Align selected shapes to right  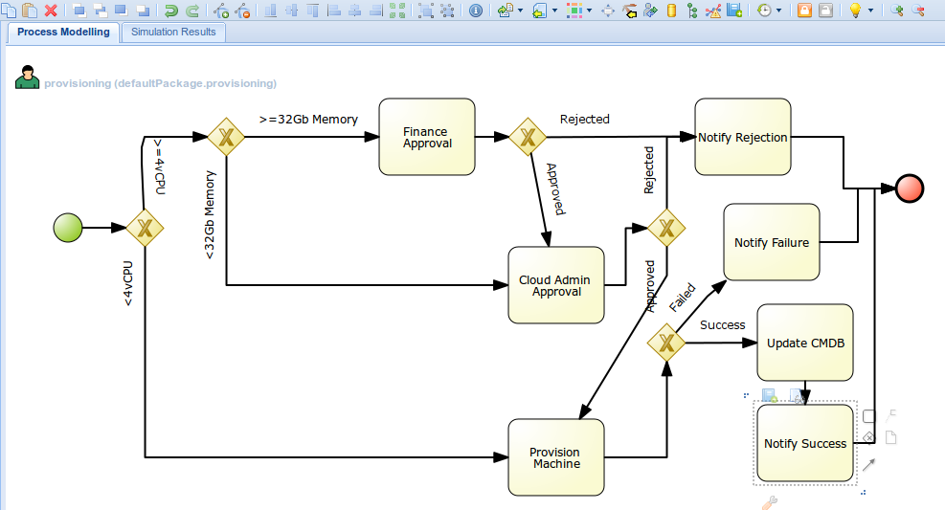[376, 10]
